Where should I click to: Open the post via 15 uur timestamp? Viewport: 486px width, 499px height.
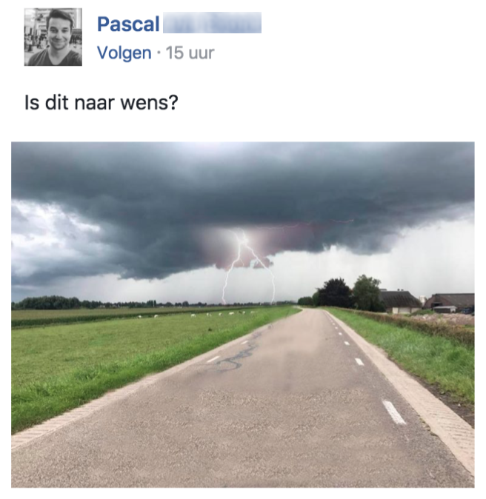[x=190, y=53]
